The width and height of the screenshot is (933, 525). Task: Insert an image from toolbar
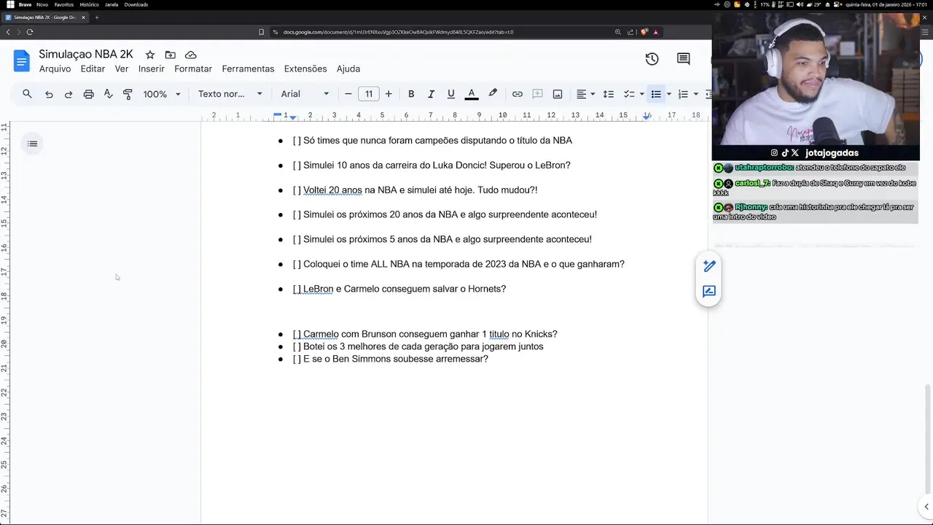(558, 94)
